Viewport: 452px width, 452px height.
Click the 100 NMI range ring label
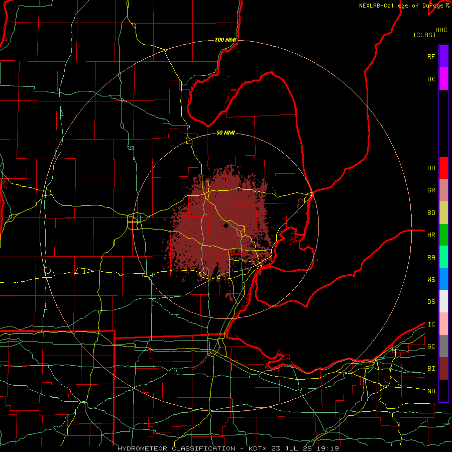(x=225, y=40)
